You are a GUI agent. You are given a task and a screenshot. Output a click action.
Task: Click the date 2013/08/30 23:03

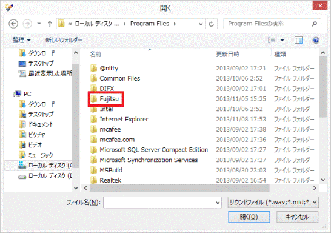(241, 170)
